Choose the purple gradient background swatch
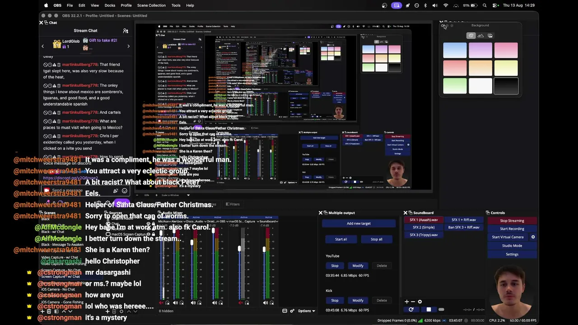The height and width of the screenshot is (325, 578). click(480, 51)
